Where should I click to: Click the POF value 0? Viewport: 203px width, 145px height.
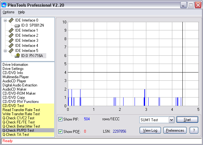[85, 131]
